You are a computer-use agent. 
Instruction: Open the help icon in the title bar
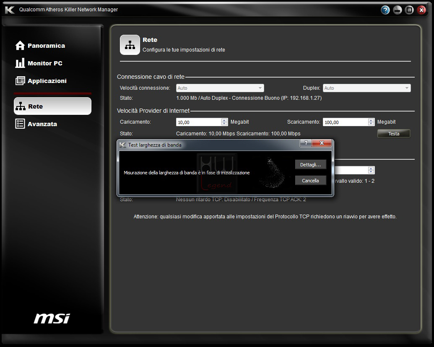[385, 10]
